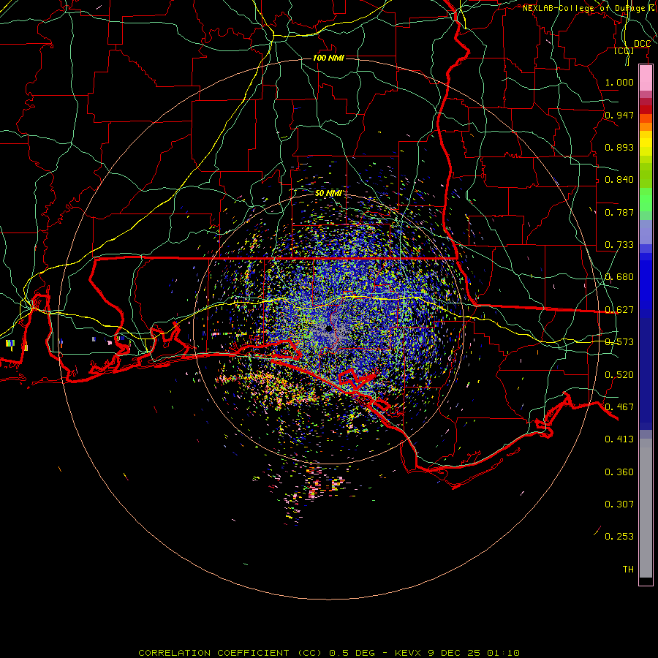658x658 pixels.
Task: Click the 0.307 legend value
Action: click(x=619, y=504)
